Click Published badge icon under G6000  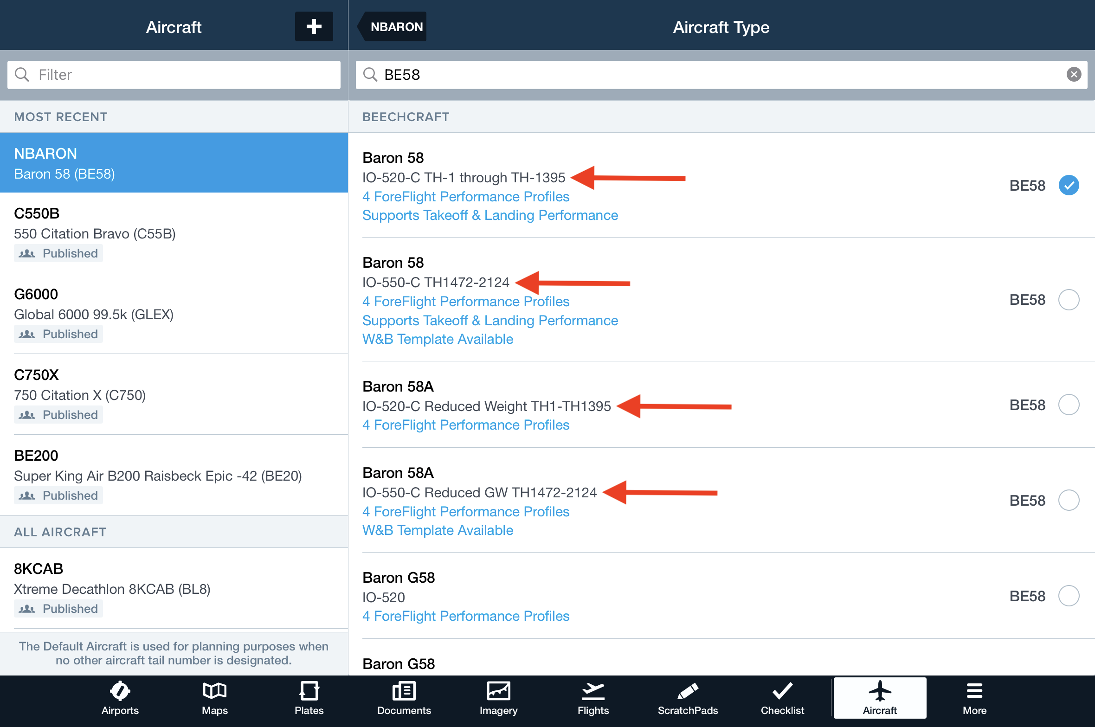[27, 334]
